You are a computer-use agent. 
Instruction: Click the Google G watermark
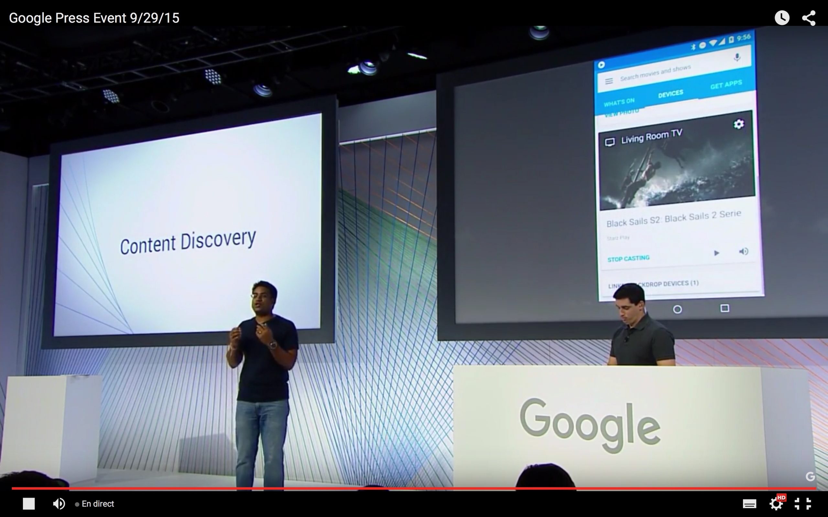pos(810,476)
